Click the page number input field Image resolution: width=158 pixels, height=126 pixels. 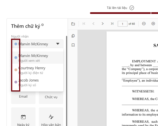click(x=122, y=24)
